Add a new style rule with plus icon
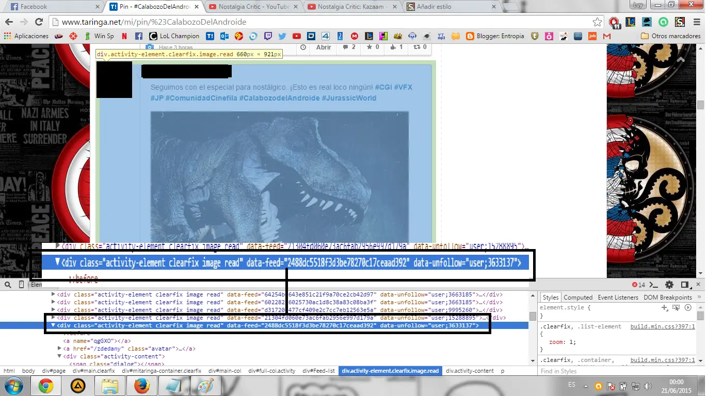The width and height of the screenshot is (707, 396). 665,307
